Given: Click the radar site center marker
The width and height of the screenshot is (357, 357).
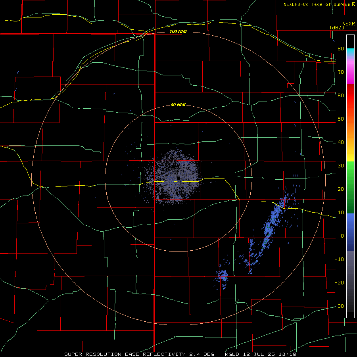Looking at the screenshot, I should (x=178, y=178).
